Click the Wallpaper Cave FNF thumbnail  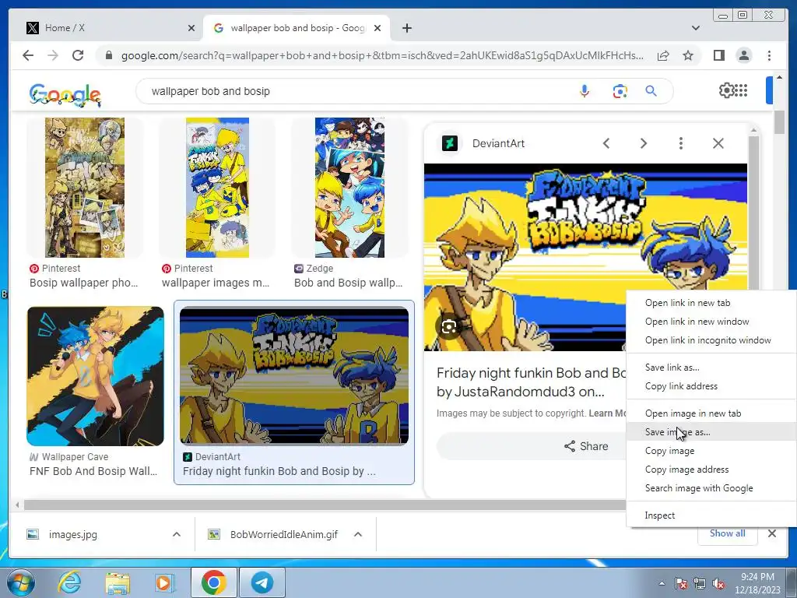point(95,376)
